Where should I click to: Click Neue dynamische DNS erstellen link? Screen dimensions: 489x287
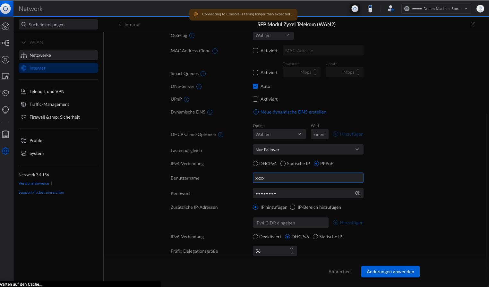[x=290, y=112]
